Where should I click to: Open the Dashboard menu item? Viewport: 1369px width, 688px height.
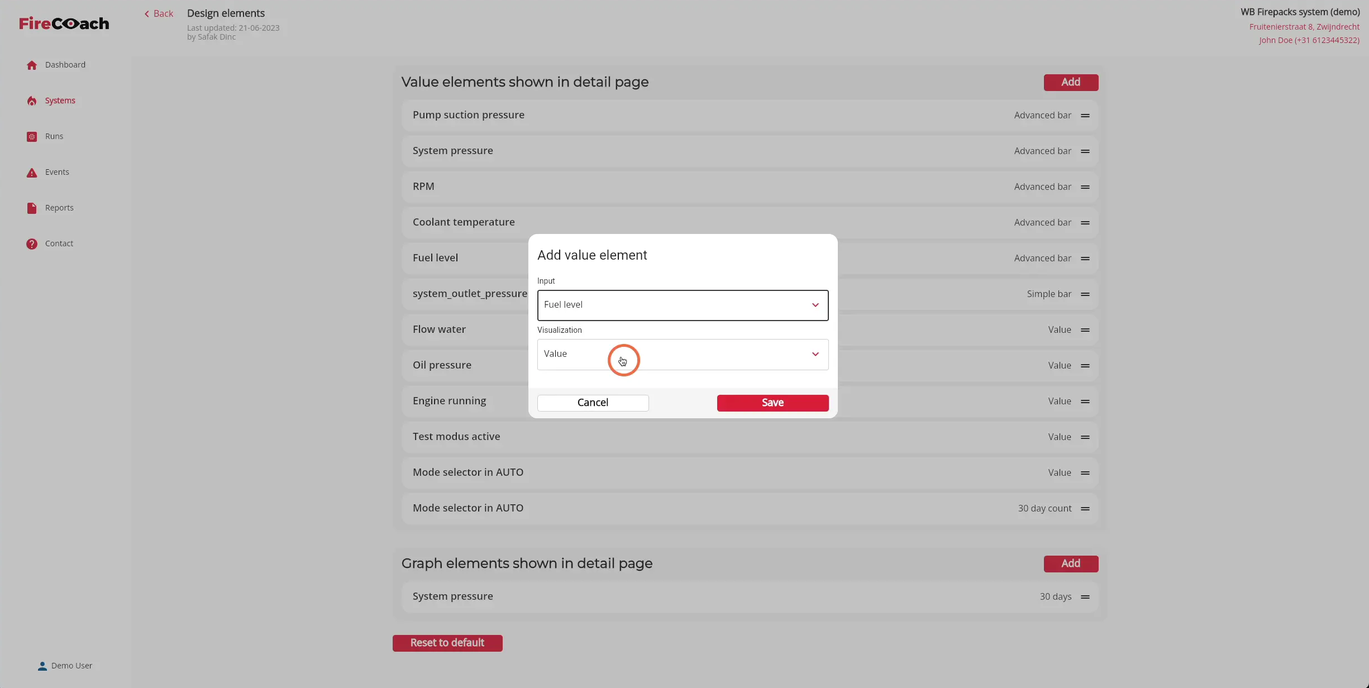click(65, 65)
